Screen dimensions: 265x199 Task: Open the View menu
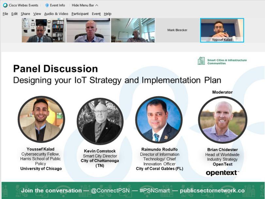(x=37, y=14)
